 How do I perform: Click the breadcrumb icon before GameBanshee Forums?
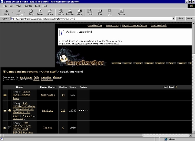(4, 72)
